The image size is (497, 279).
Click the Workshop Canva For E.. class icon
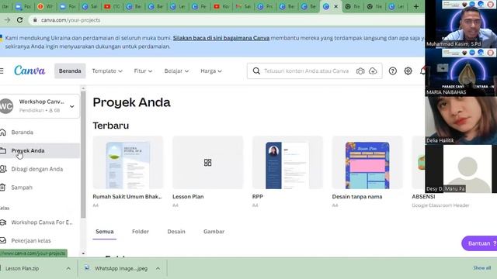3,222
